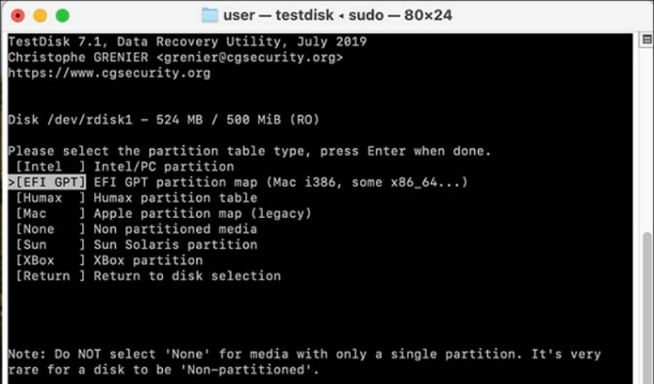Open the https://www.cgsecurity.org link

pos(109,73)
